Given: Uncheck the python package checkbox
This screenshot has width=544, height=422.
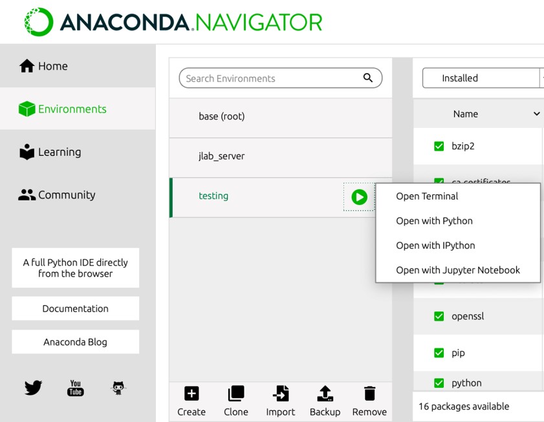Looking at the screenshot, I should click(x=439, y=383).
